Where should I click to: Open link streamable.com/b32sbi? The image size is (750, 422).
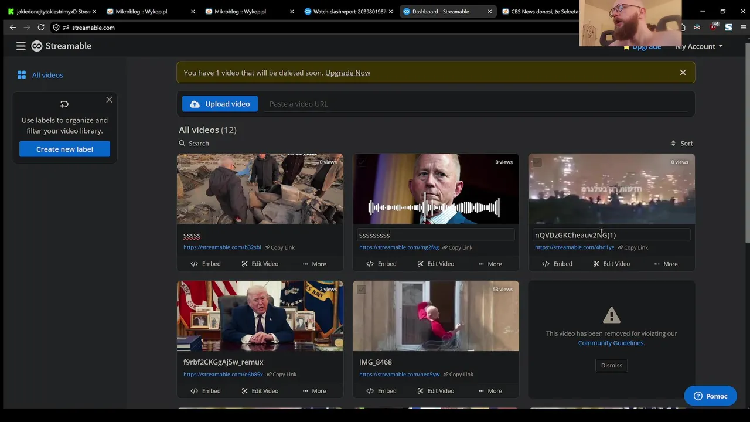pyautogui.click(x=222, y=247)
